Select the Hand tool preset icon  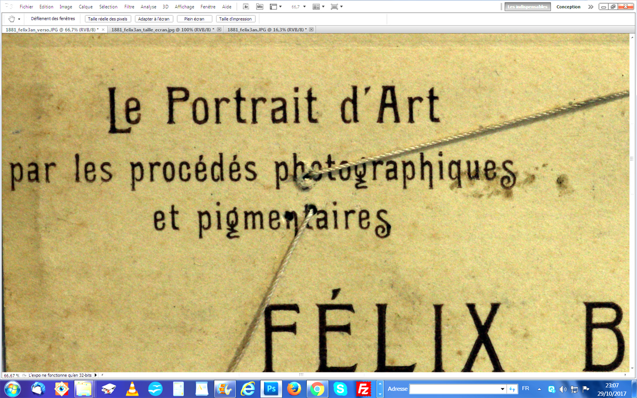(x=11, y=19)
